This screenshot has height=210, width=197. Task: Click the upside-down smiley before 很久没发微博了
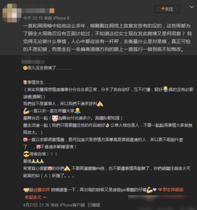click(x=25, y=68)
